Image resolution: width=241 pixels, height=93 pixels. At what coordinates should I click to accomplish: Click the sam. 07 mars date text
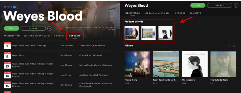(x=67, y=45)
